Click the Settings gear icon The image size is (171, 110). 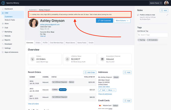[x=3, y=48]
